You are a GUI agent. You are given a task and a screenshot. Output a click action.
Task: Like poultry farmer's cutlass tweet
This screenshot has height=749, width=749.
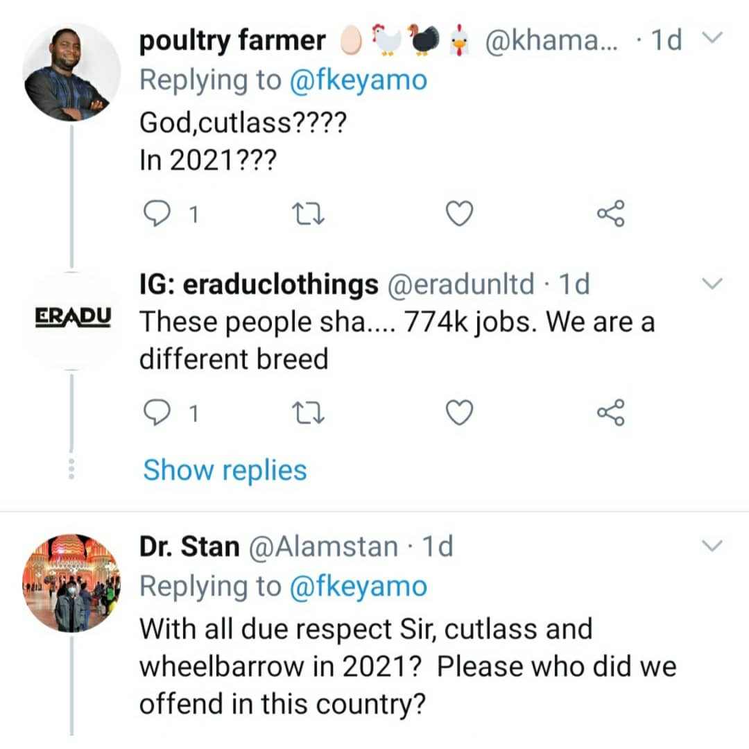tap(458, 214)
